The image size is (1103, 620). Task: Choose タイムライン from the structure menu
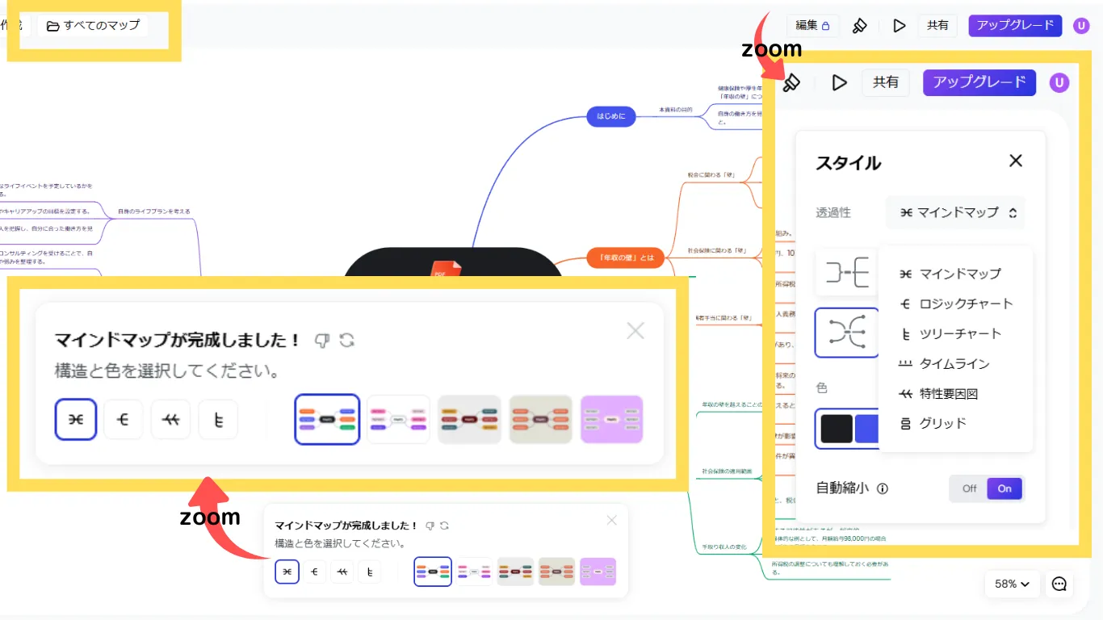[x=957, y=363]
